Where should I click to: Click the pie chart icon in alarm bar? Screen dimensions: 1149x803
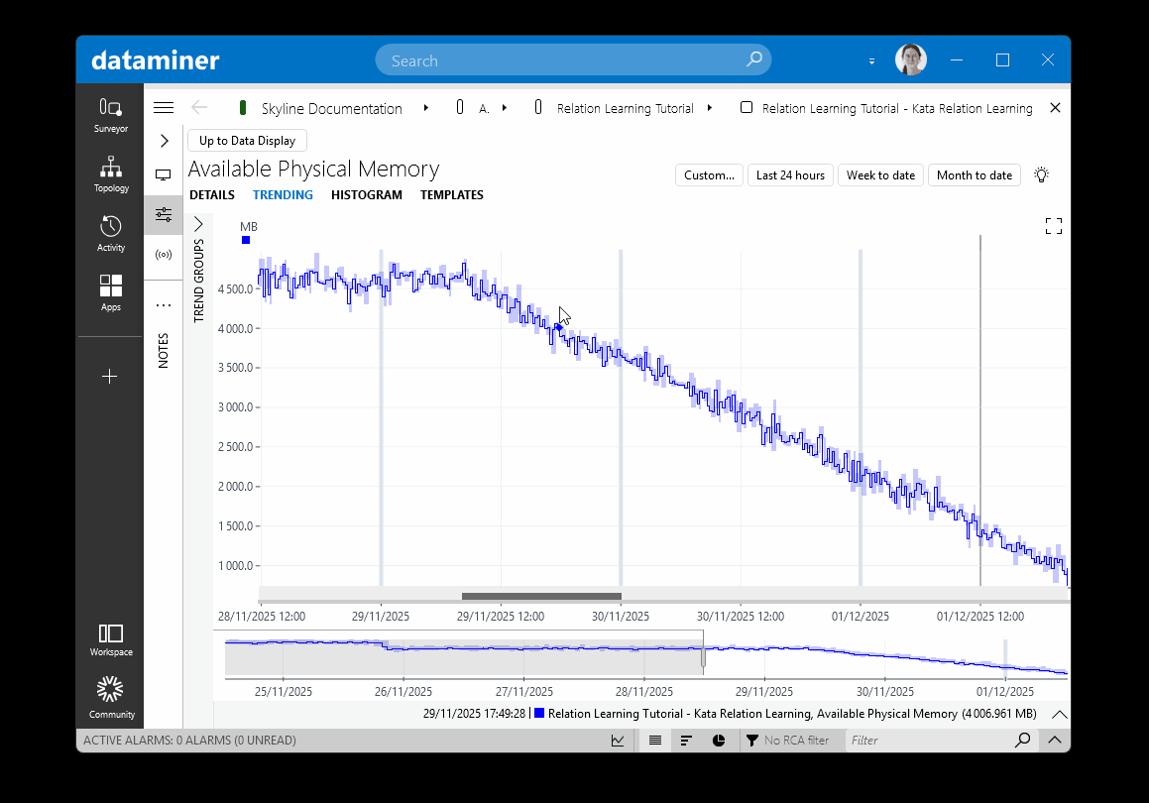(x=719, y=741)
